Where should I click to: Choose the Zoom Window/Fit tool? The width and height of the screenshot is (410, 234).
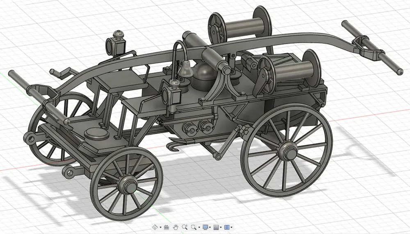point(194,227)
